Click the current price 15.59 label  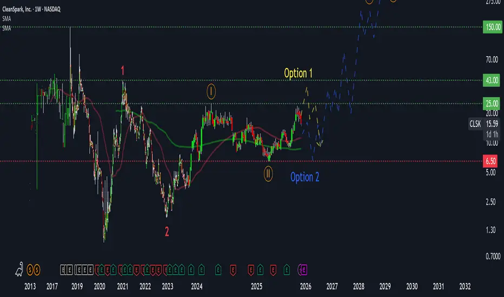(492, 124)
